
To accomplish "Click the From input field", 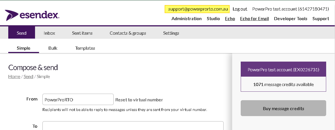I will pos(78,99).
